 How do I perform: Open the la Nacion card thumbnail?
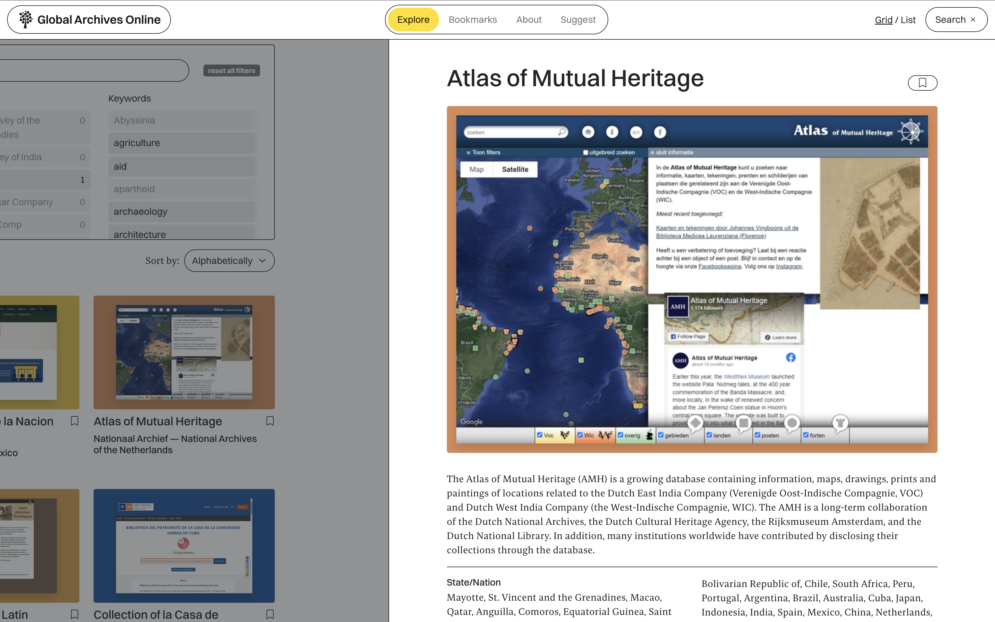coord(39,352)
